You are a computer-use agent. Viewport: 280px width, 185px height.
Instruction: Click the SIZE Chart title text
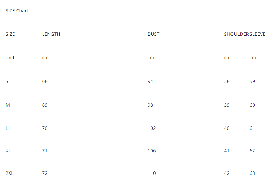[17, 11]
